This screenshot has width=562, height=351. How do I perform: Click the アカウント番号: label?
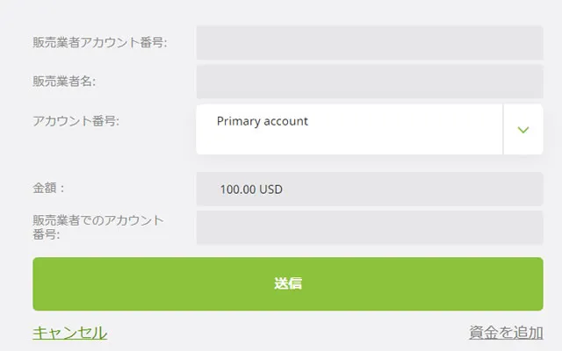pos(76,121)
